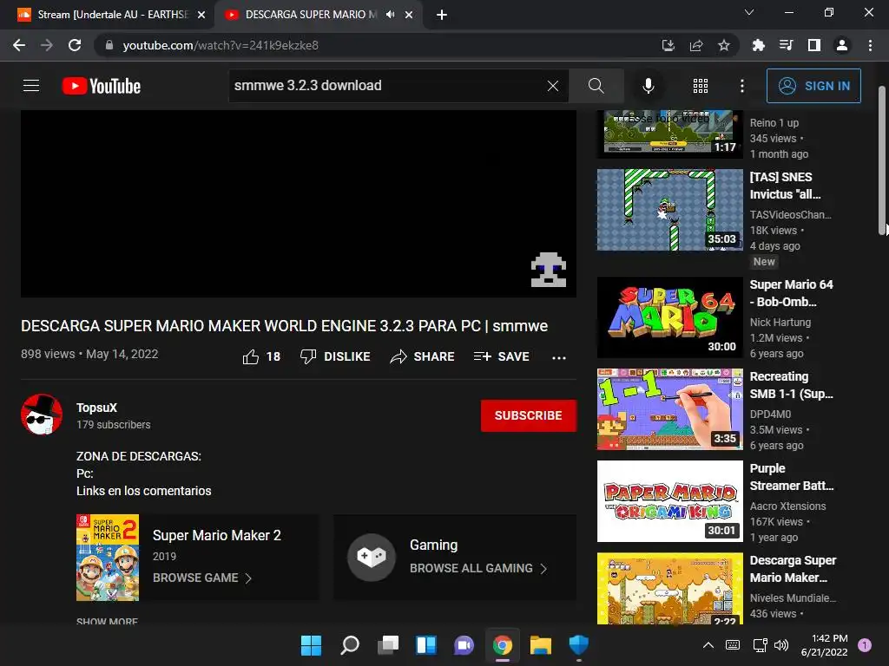Open TopsuX channel name link
The image size is (889, 666).
pos(97,408)
